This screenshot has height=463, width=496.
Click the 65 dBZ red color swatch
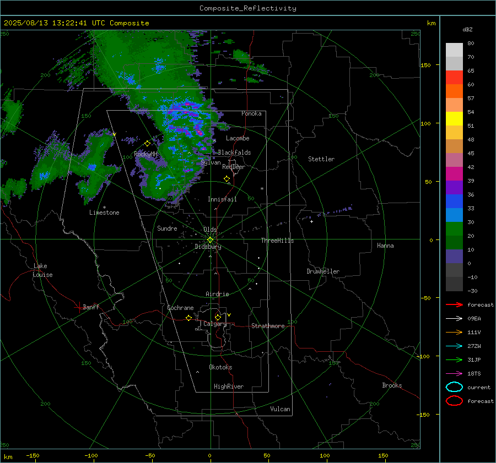pyautogui.click(x=454, y=78)
